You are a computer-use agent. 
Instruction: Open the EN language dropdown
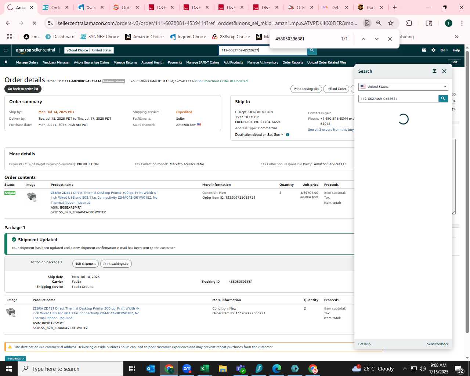pyautogui.click(x=444, y=50)
